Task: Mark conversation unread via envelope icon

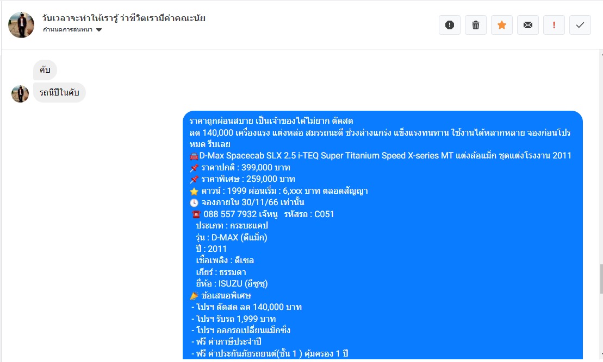Action: pos(528,25)
